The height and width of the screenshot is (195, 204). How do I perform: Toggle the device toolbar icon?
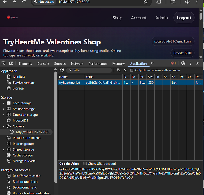click(x=11, y=63)
